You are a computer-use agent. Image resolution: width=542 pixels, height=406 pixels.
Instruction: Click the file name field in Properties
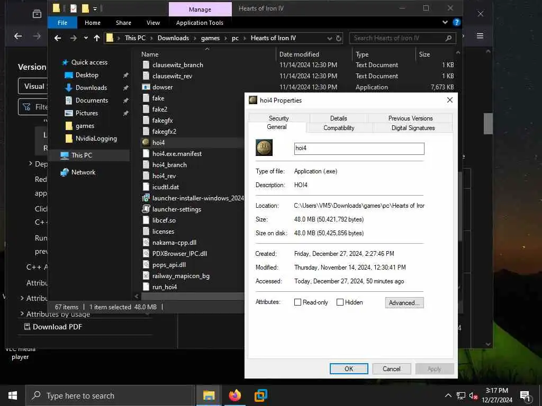(359, 149)
